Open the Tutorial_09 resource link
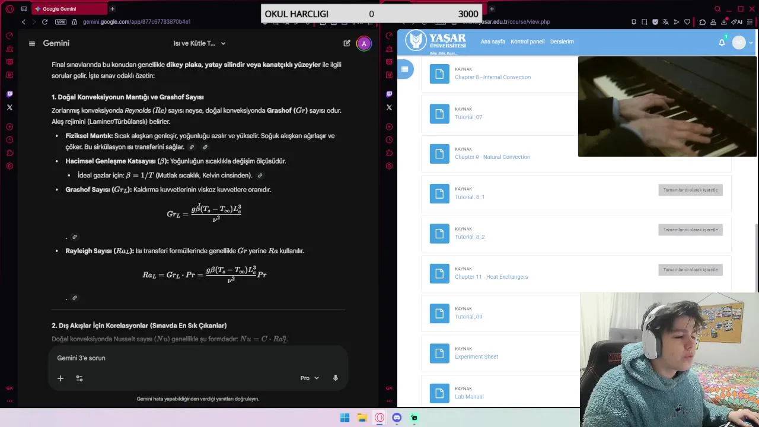This screenshot has height=427, width=759. 468,317
